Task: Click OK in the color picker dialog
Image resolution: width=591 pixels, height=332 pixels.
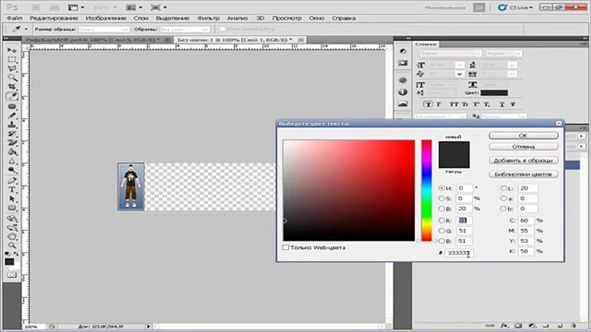Action: pos(523,136)
